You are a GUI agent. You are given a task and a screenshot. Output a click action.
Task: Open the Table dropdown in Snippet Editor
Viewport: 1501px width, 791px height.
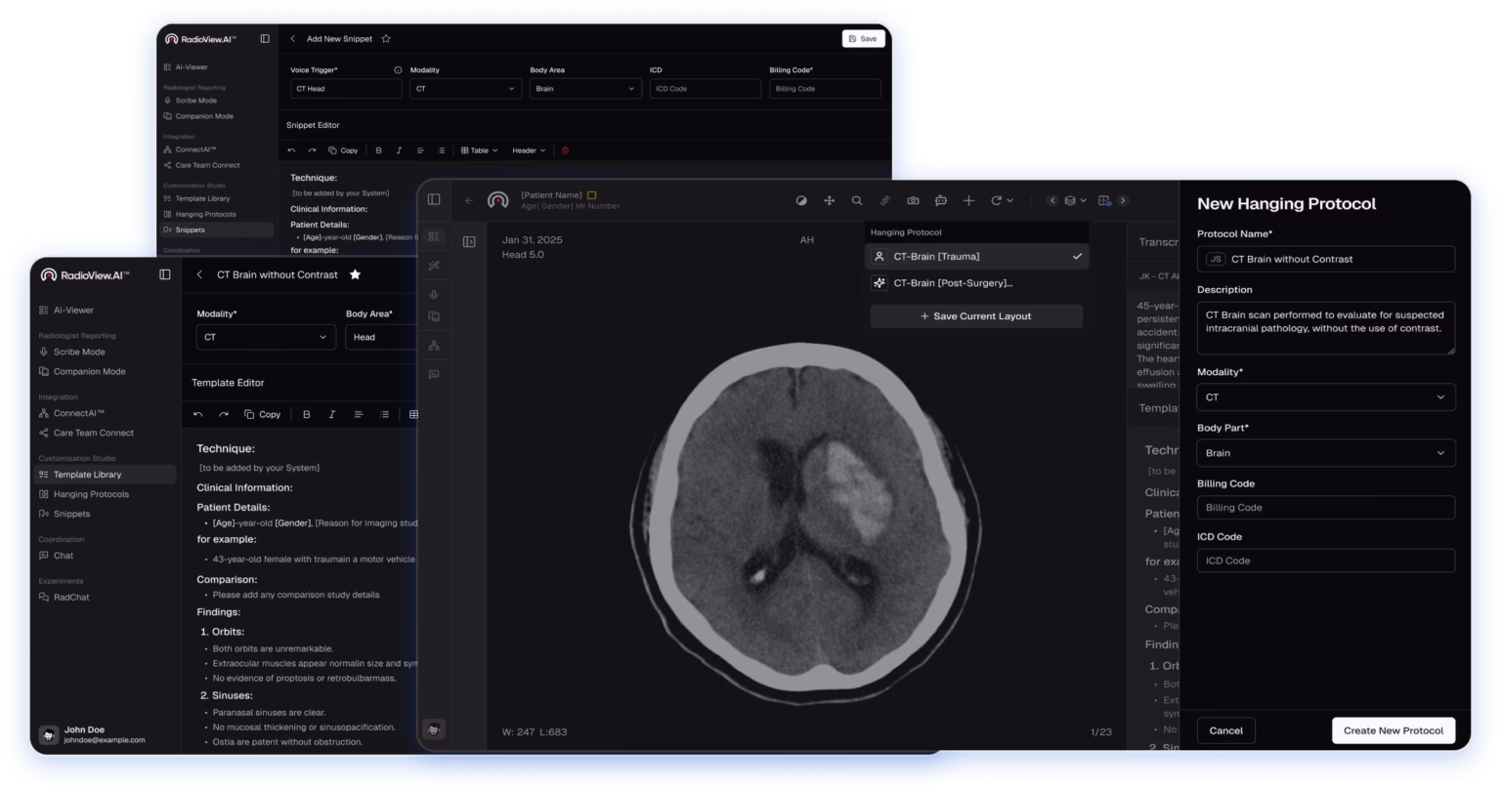[479, 150]
